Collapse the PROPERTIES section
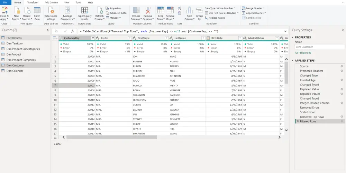Screen dimensions: 346x173 (293, 37)
